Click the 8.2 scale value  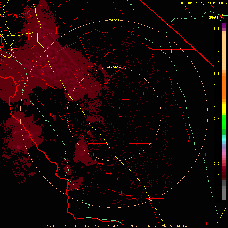[x=217, y=51]
